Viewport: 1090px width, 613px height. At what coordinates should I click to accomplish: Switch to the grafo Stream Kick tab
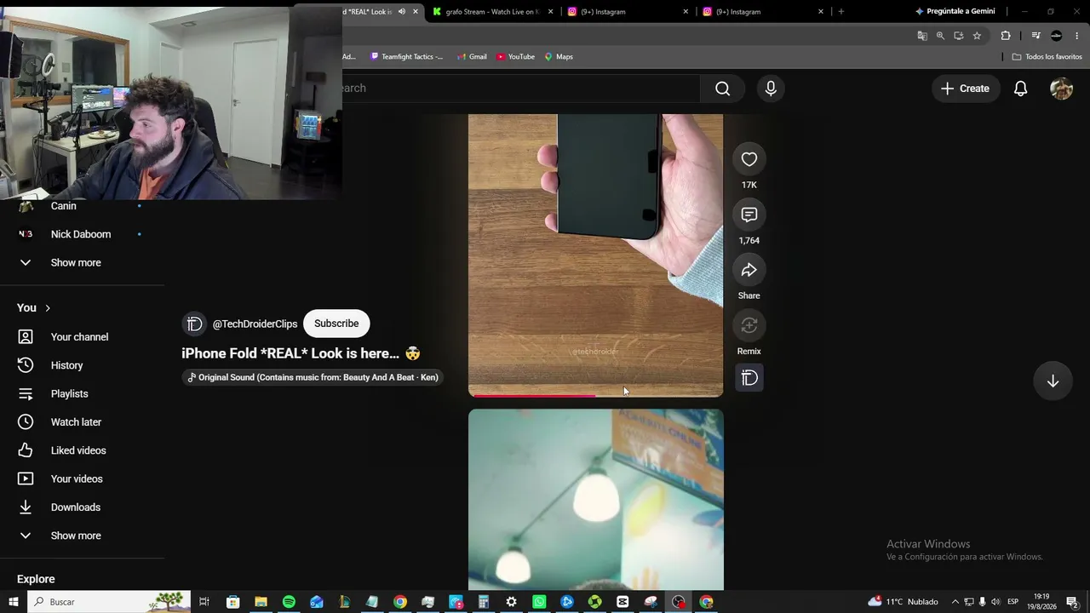[493, 12]
